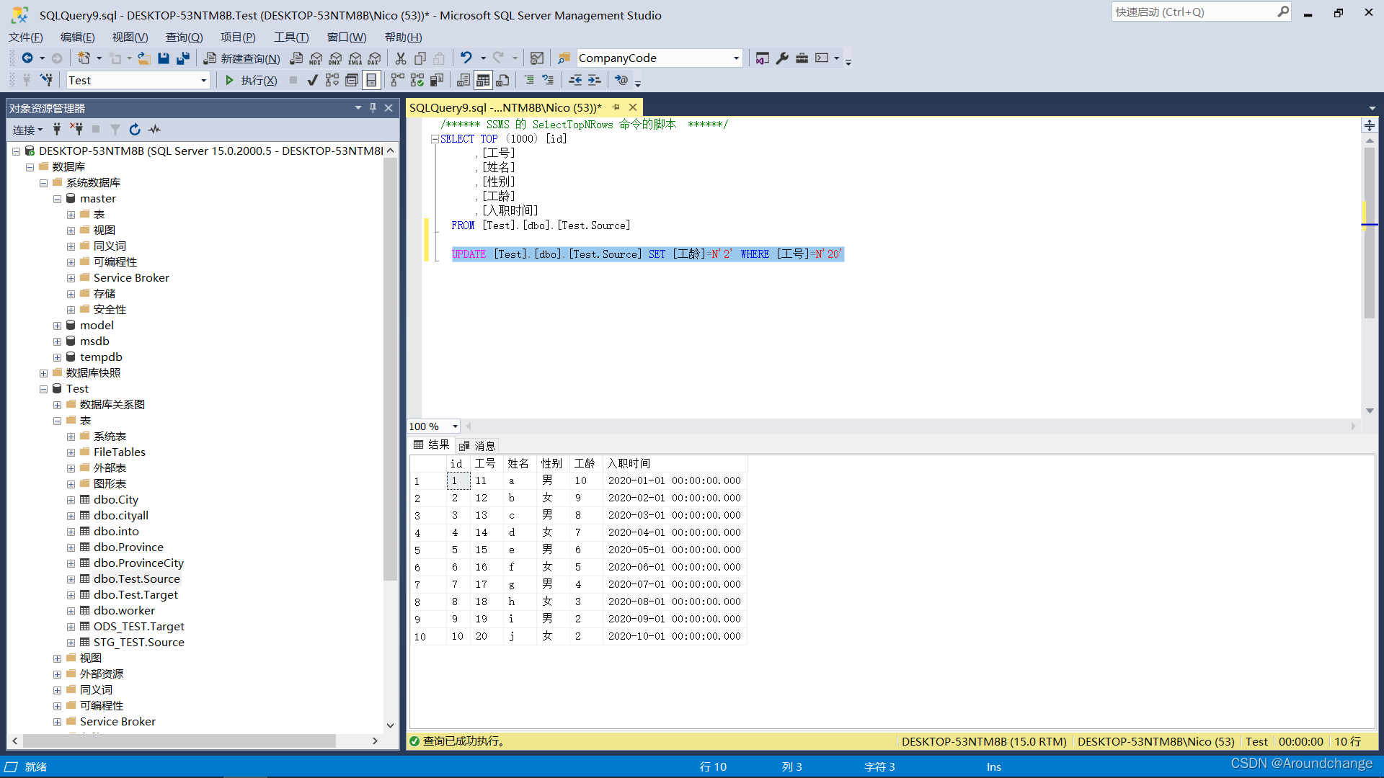The image size is (1384, 778).
Task: Refresh the Object Explorer tree
Action: (x=135, y=130)
